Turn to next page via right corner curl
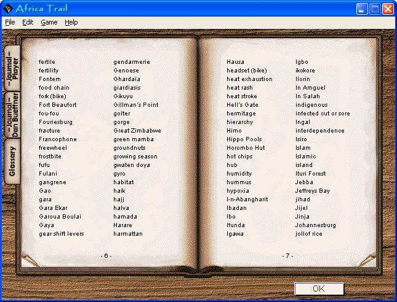Viewport: 397px width, 302px height. point(367,260)
